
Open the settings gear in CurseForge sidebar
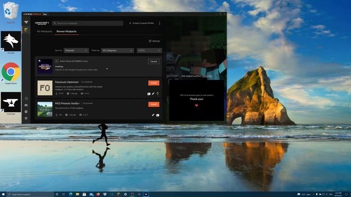click(26, 118)
